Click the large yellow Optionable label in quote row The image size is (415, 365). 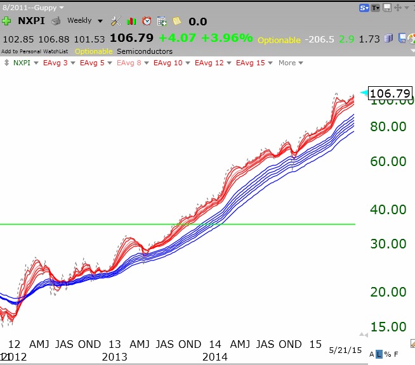tap(279, 40)
